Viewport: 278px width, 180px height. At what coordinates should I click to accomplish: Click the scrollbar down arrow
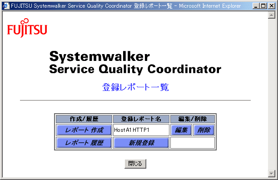click(272, 174)
